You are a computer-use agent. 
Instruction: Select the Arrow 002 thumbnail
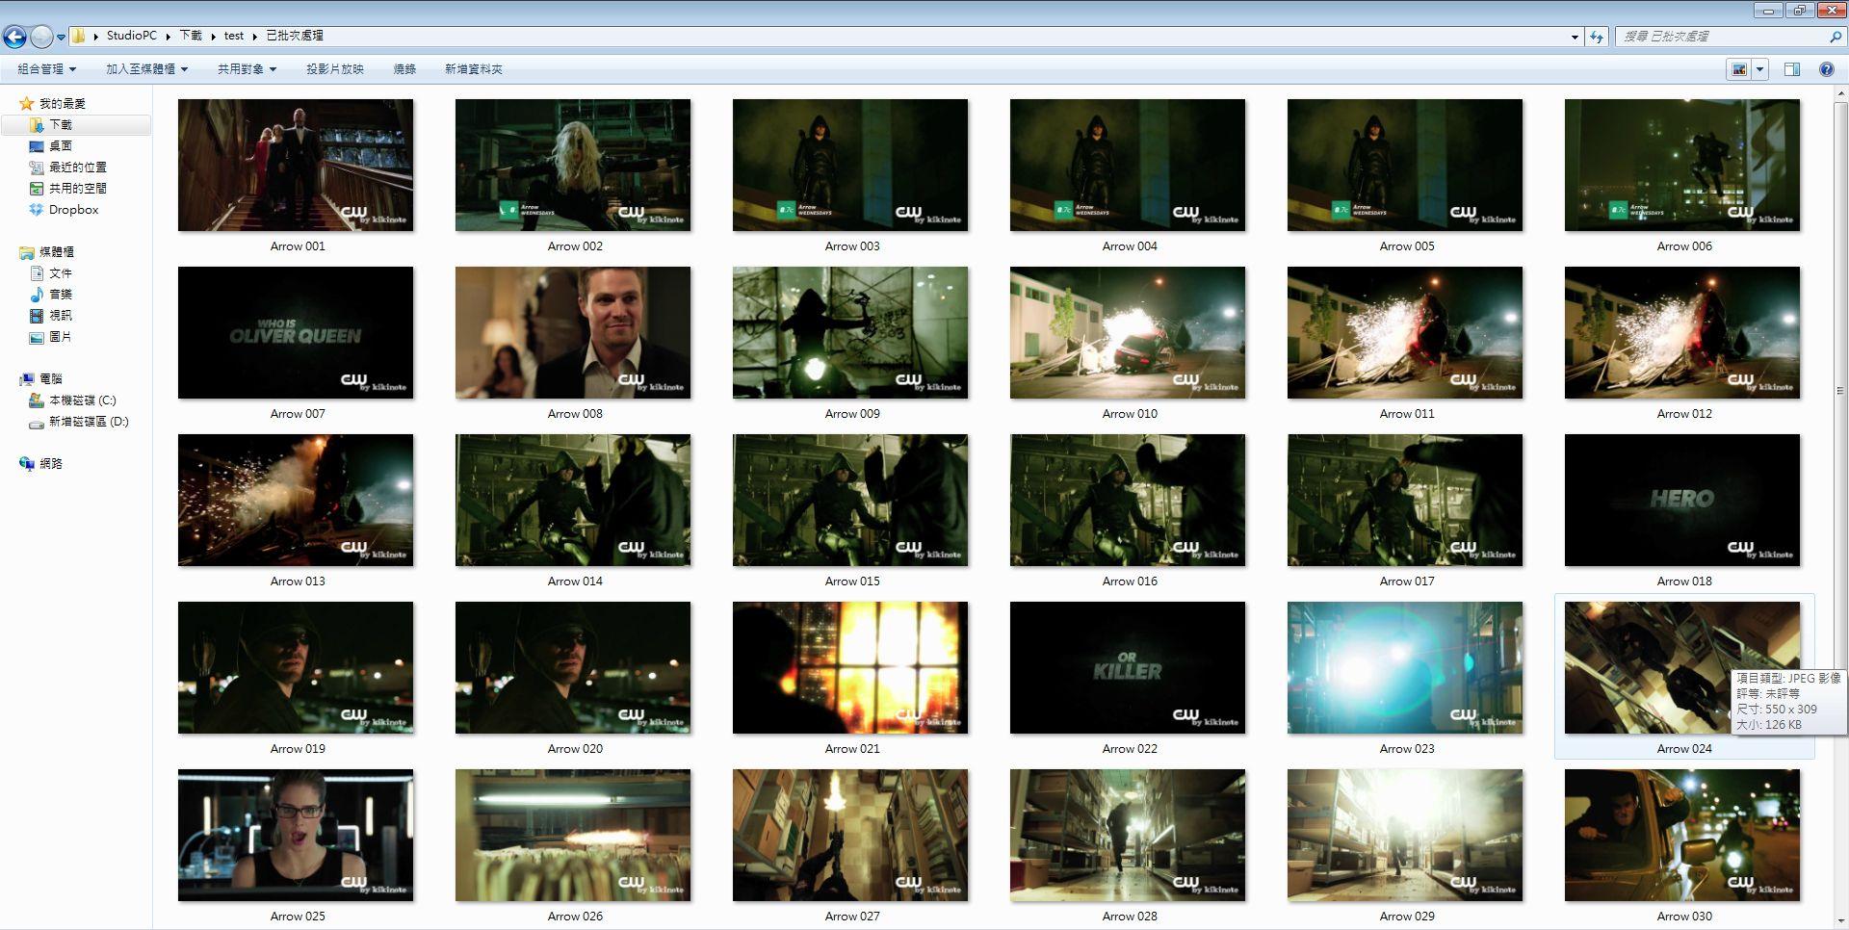coord(573,165)
